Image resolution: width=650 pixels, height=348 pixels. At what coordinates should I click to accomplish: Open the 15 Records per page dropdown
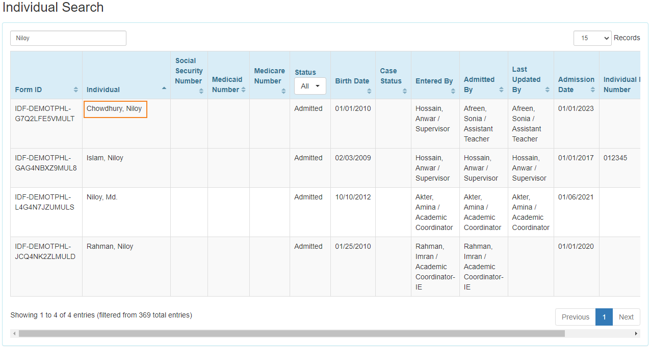click(x=592, y=38)
